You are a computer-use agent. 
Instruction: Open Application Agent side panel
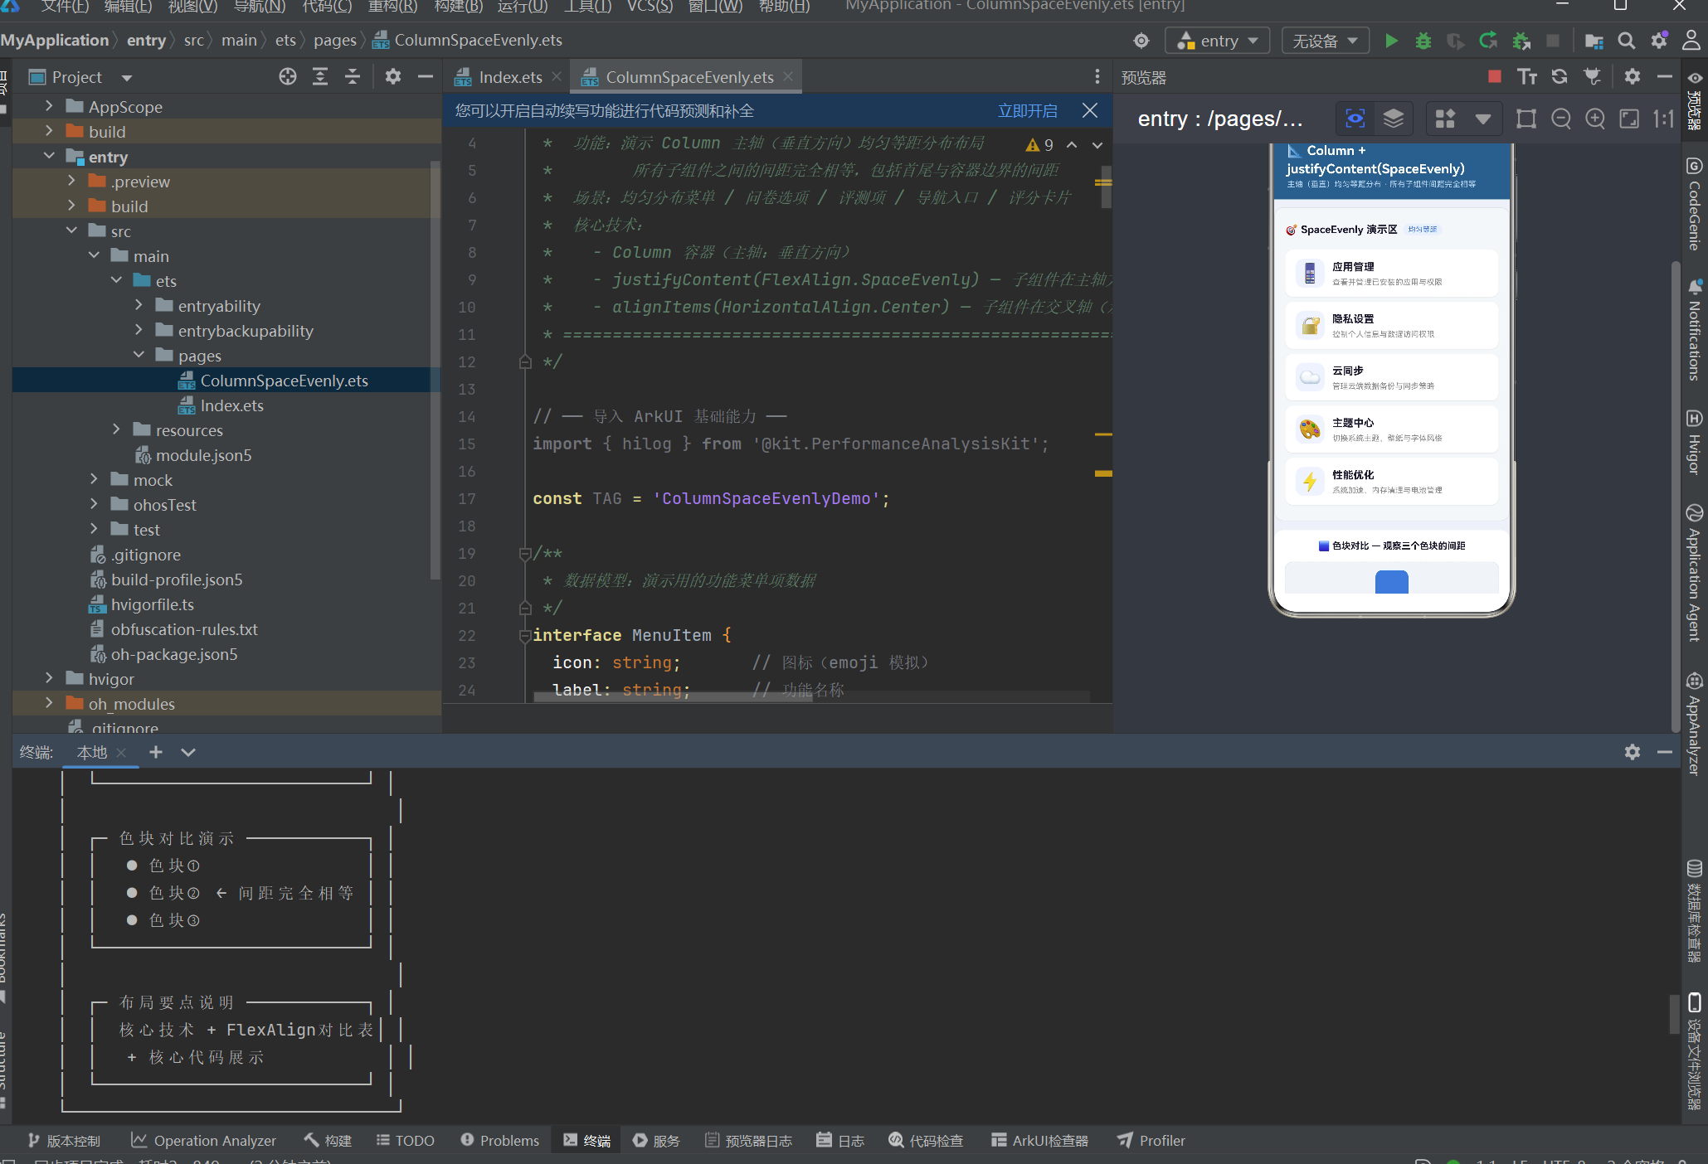pyautogui.click(x=1694, y=572)
